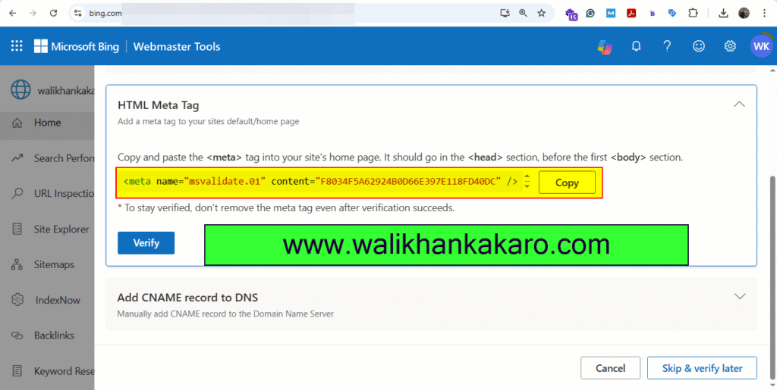Open notifications bell in Webmaster Tools

click(637, 46)
